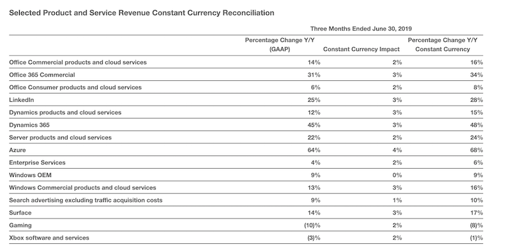The width and height of the screenshot is (510, 249).
Task: Select the 'Dynamics 365' row label
Action: (x=29, y=125)
